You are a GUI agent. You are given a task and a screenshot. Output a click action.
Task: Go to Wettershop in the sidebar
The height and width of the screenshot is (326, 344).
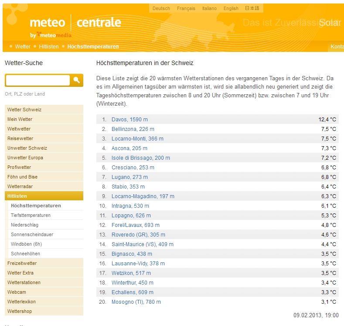click(x=20, y=311)
